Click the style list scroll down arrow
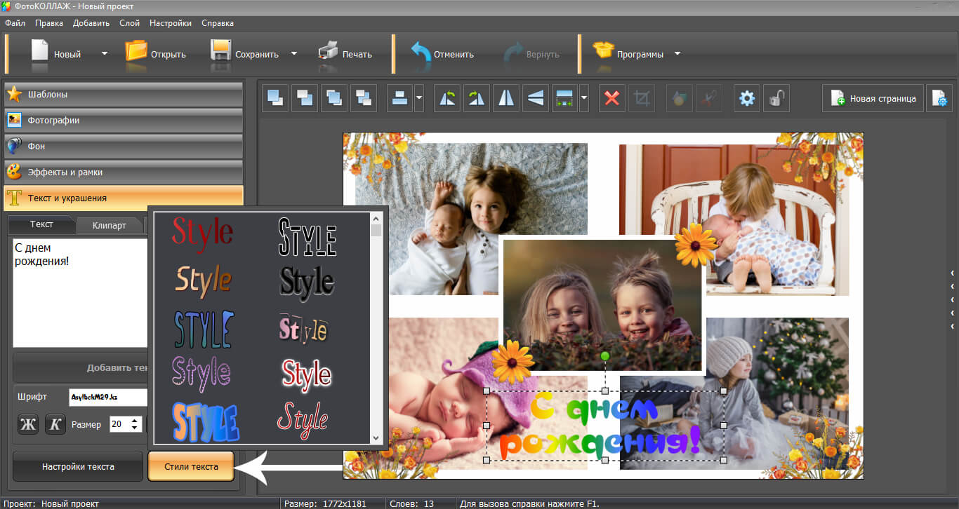959x509 pixels. tap(376, 437)
